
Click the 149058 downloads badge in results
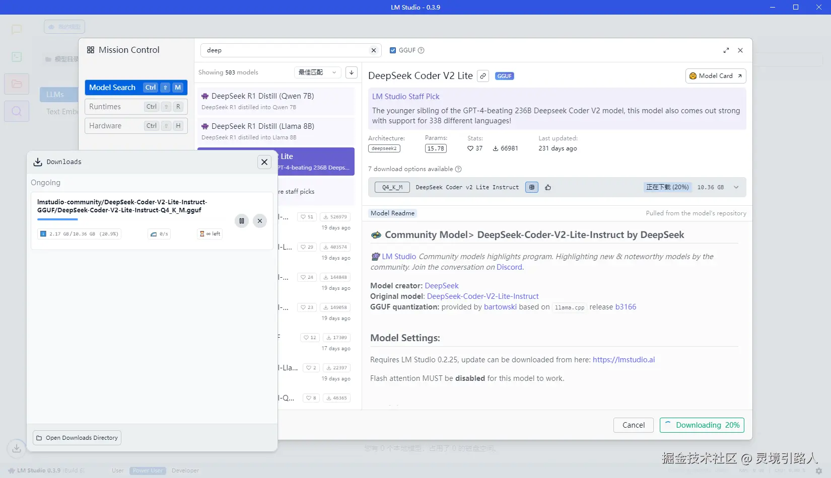click(335, 307)
